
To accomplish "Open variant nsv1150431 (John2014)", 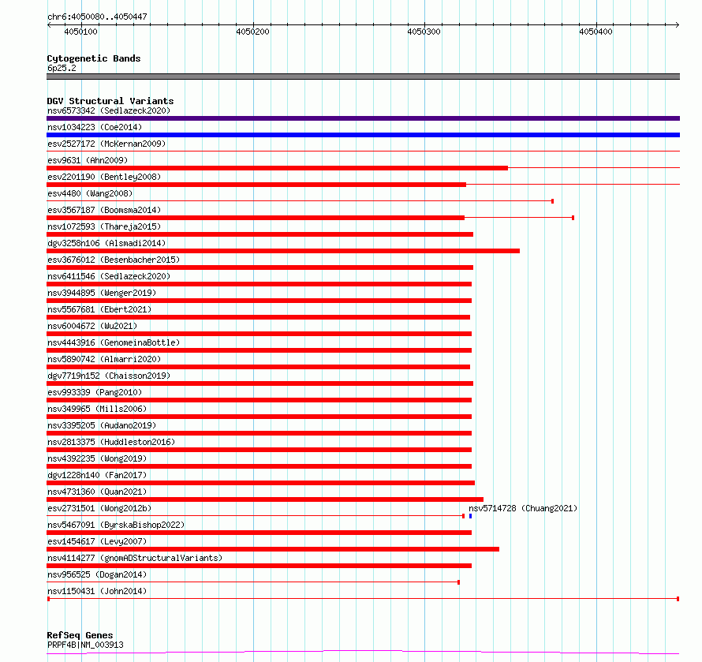I will coord(97,591).
